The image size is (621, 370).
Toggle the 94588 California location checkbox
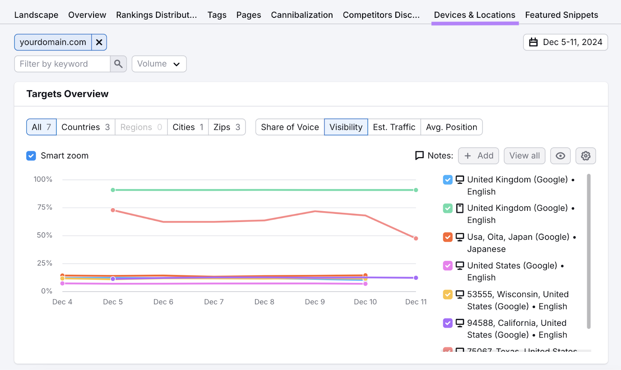pos(448,323)
